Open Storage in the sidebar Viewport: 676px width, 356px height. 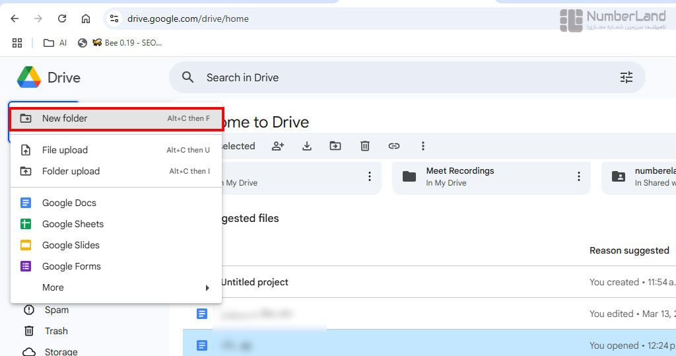click(x=61, y=351)
